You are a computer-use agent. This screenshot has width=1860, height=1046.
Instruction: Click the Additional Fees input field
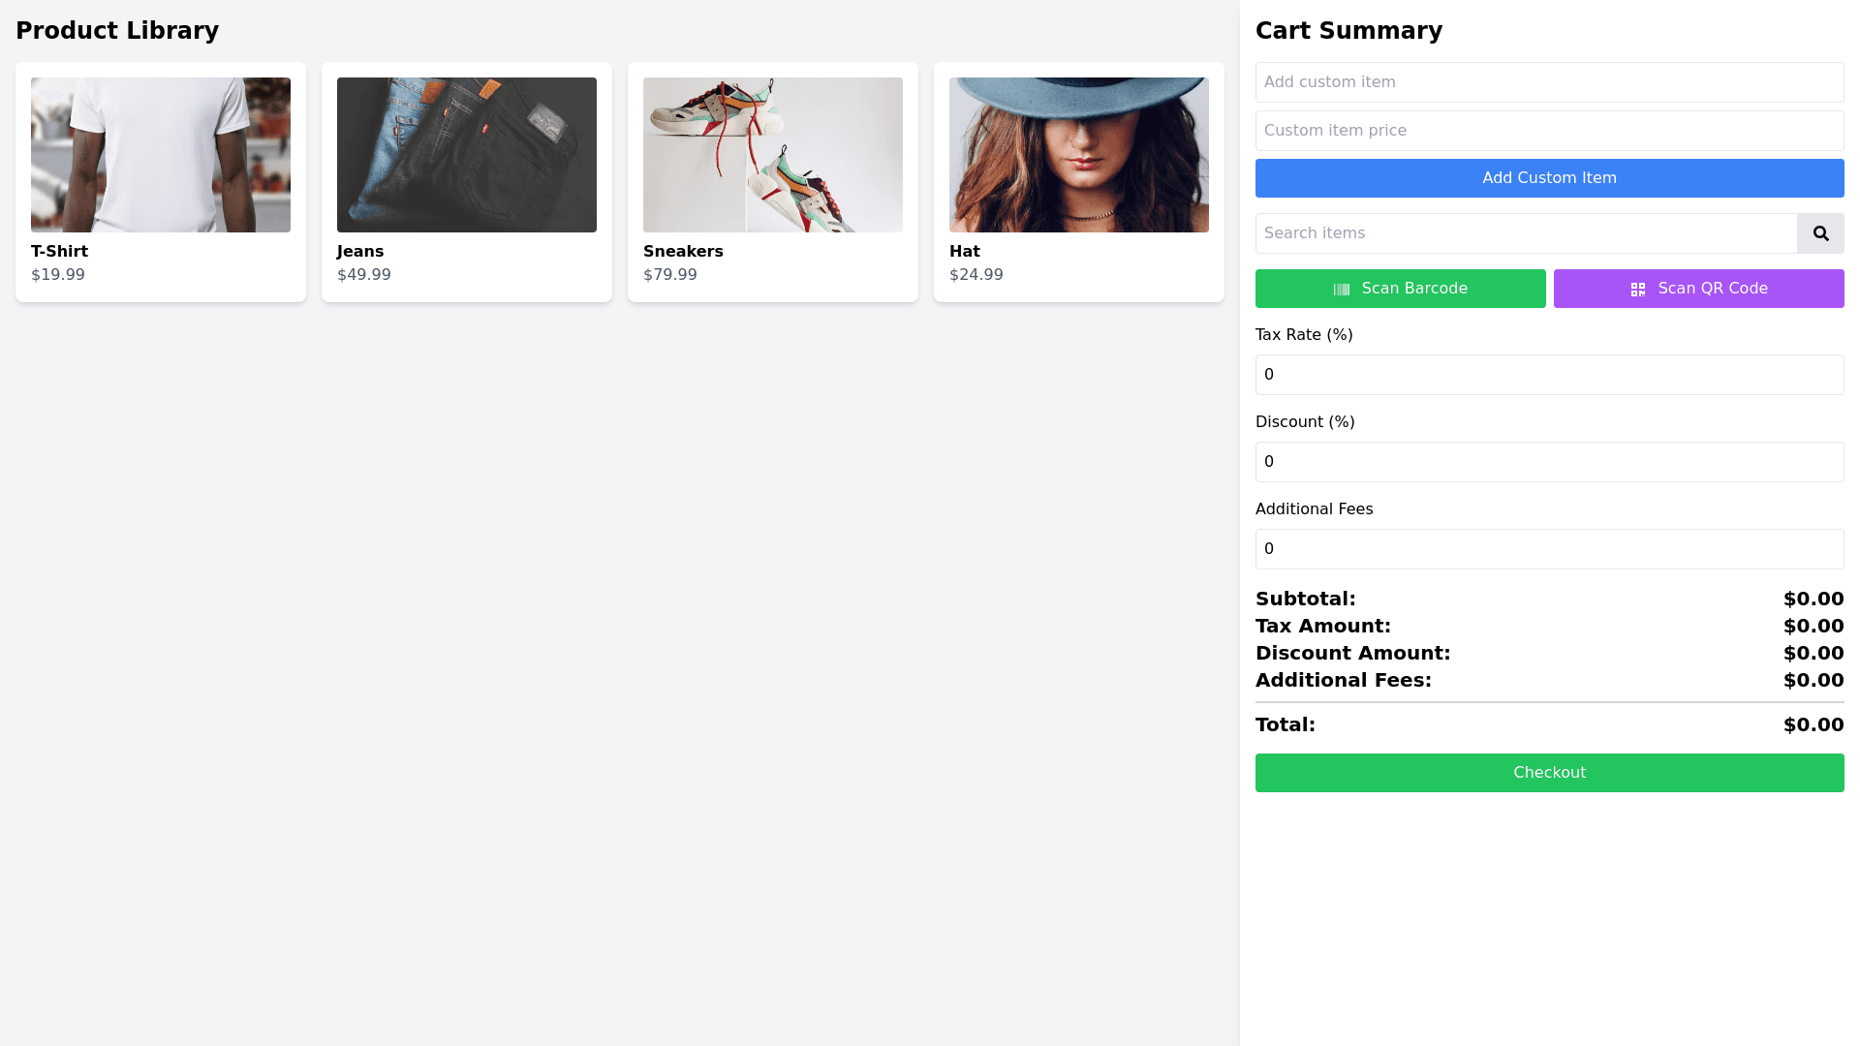click(x=1549, y=549)
